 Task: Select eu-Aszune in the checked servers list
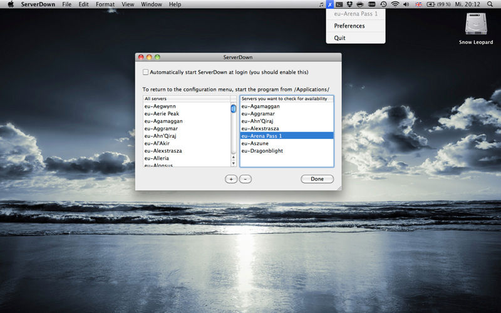coord(287,143)
